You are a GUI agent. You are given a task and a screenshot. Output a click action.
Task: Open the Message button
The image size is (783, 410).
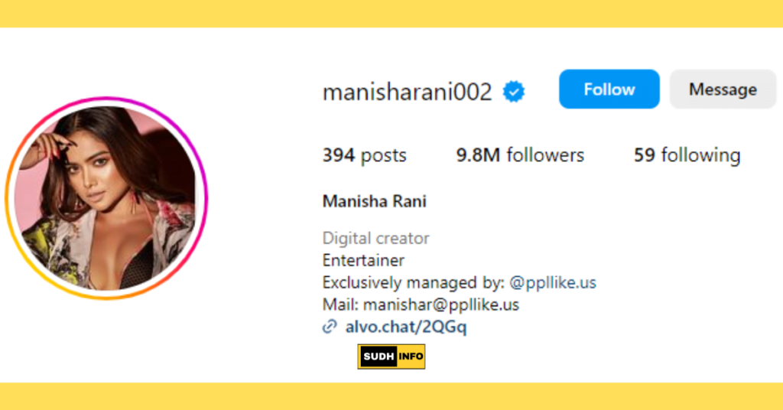[x=723, y=89]
